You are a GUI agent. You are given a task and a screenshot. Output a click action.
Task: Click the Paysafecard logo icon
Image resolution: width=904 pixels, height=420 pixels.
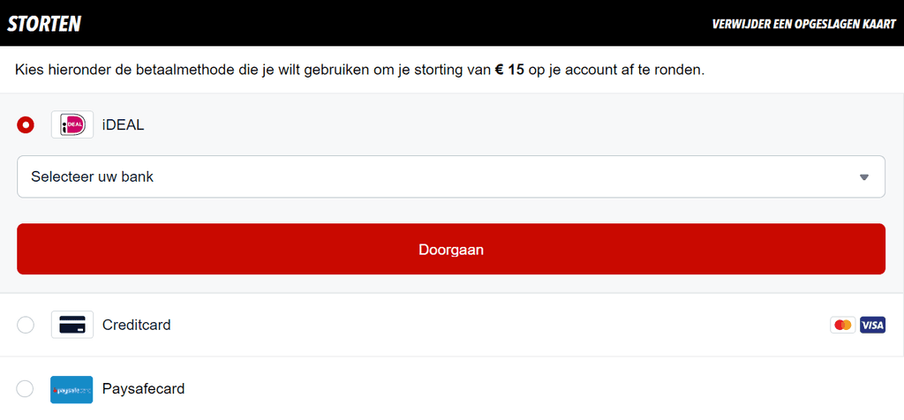click(x=72, y=389)
